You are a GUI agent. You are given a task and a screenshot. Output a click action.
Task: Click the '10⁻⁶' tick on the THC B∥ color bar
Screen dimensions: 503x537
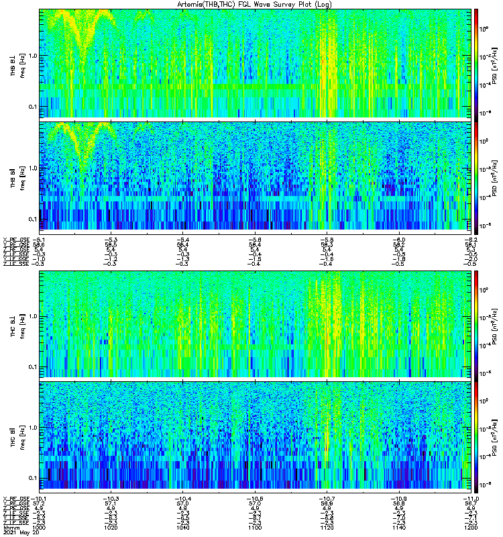coord(484,485)
